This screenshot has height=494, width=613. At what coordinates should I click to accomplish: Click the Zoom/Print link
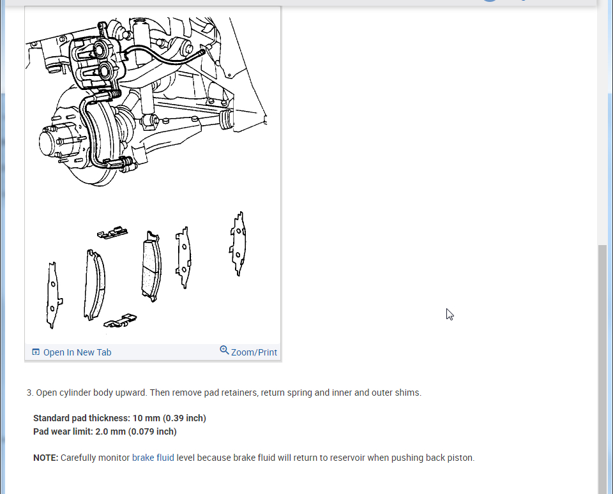coord(254,352)
